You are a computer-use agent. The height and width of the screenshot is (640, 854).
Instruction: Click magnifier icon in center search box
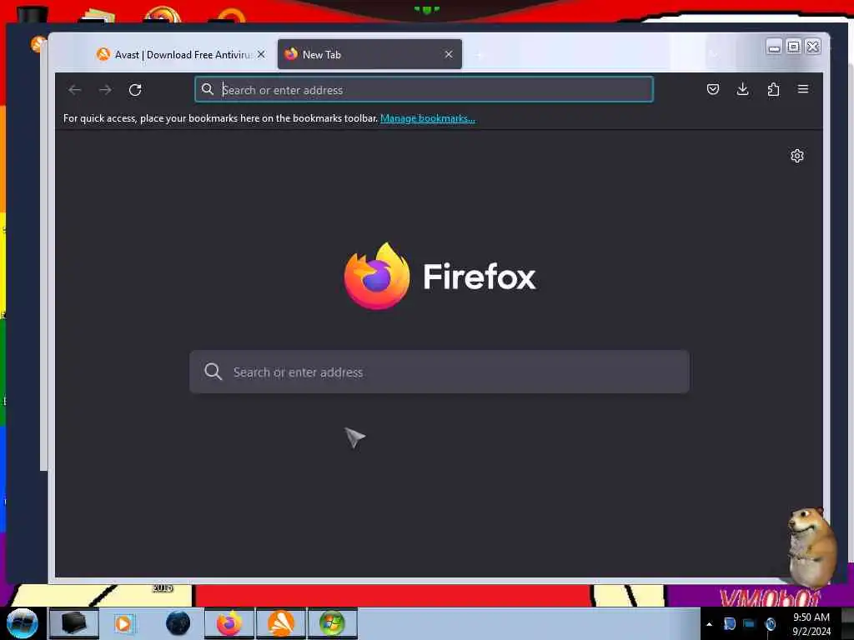coord(213,372)
